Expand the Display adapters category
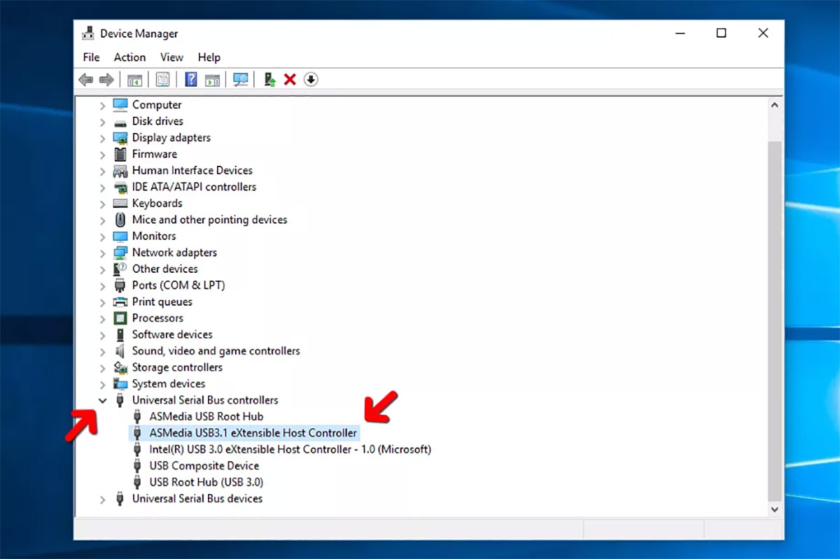Viewport: 840px width, 559px height. pyautogui.click(x=103, y=139)
